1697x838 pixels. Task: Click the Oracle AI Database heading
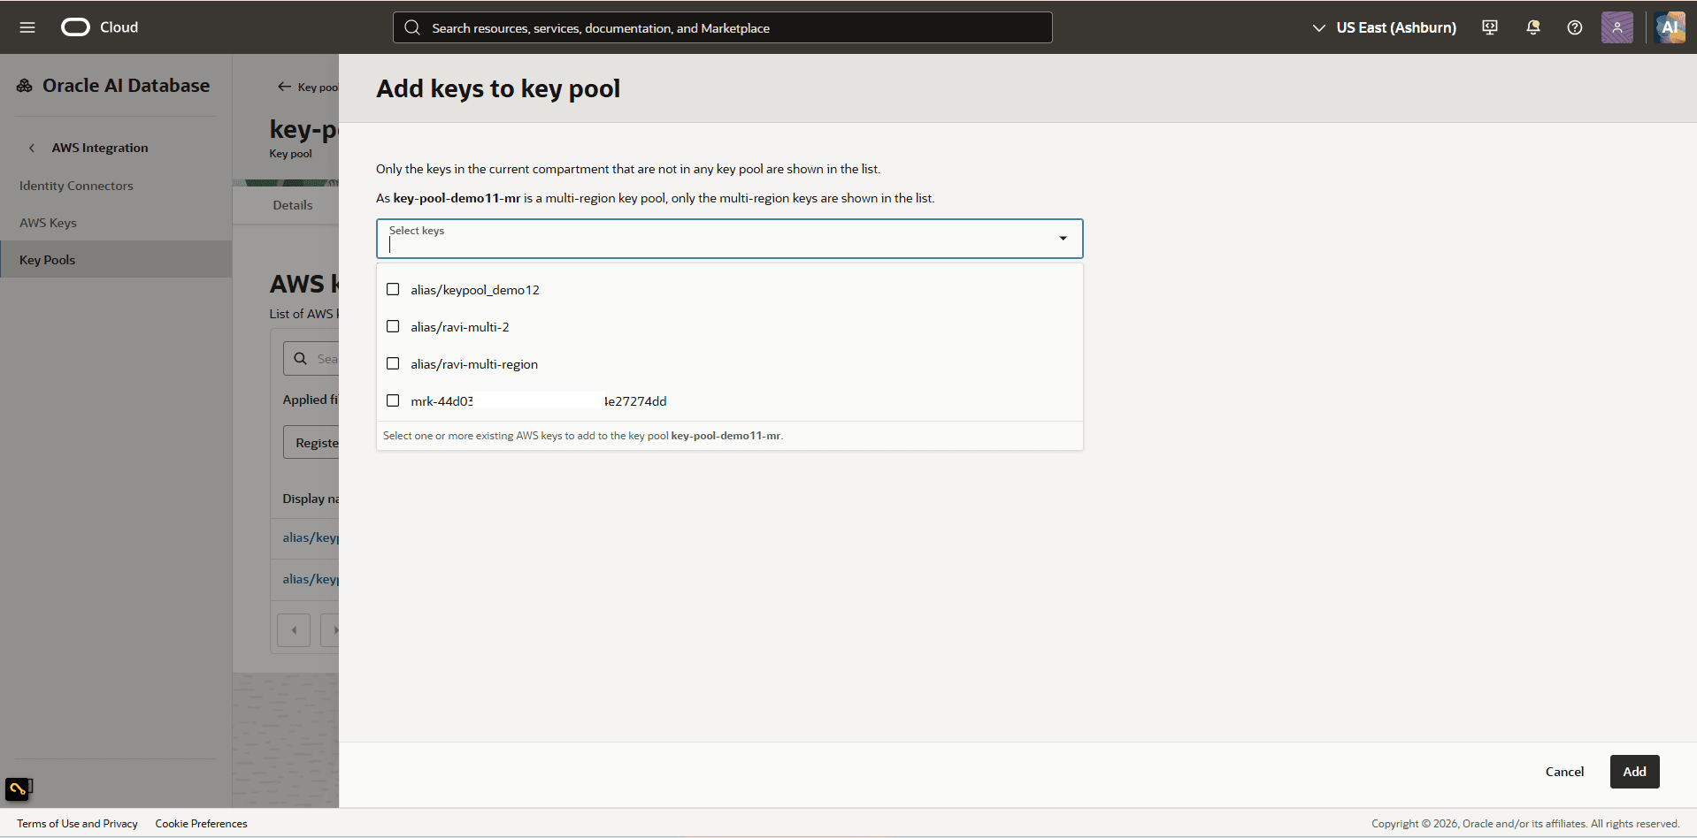coord(126,86)
